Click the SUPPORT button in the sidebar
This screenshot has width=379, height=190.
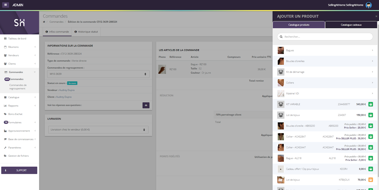19,170
